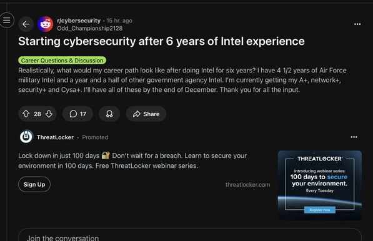Give an award to the post
The width and height of the screenshot is (373, 241).
coord(109,114)
